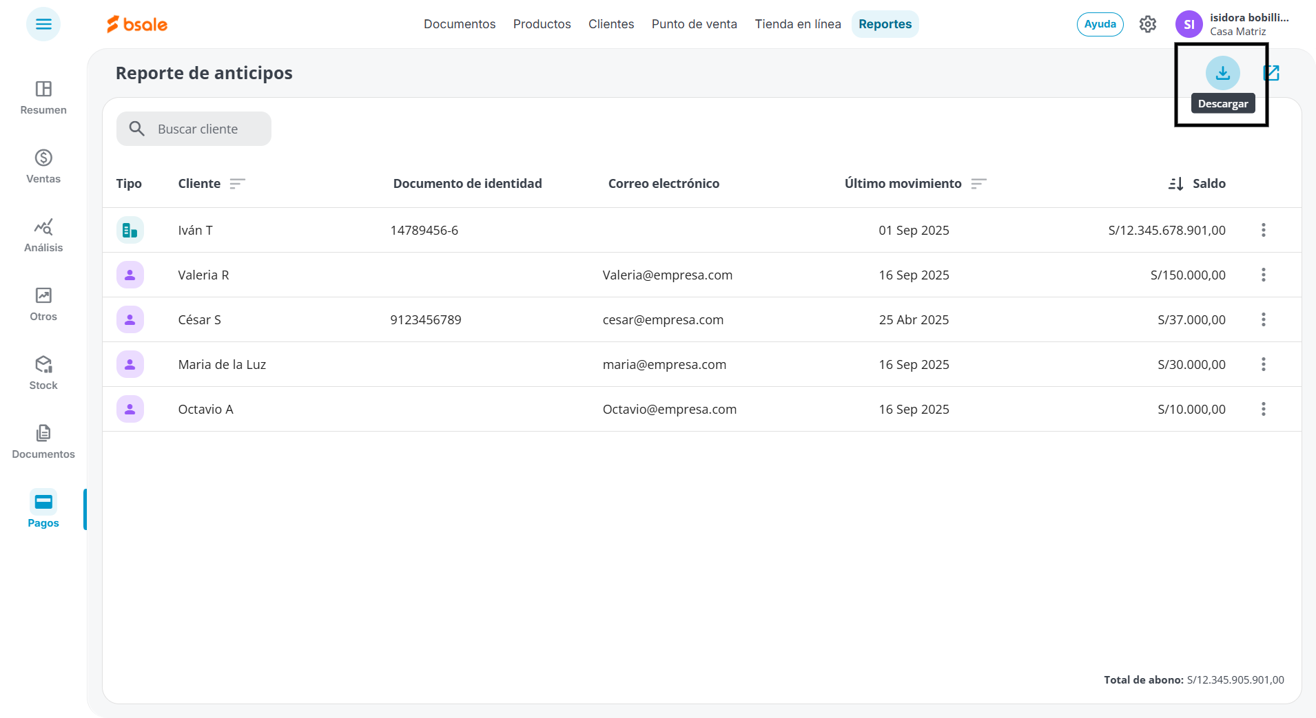Open settings gear icon

click(1147, 24)
